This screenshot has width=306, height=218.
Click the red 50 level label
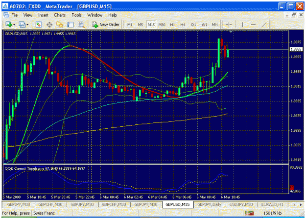coord(292,188)
